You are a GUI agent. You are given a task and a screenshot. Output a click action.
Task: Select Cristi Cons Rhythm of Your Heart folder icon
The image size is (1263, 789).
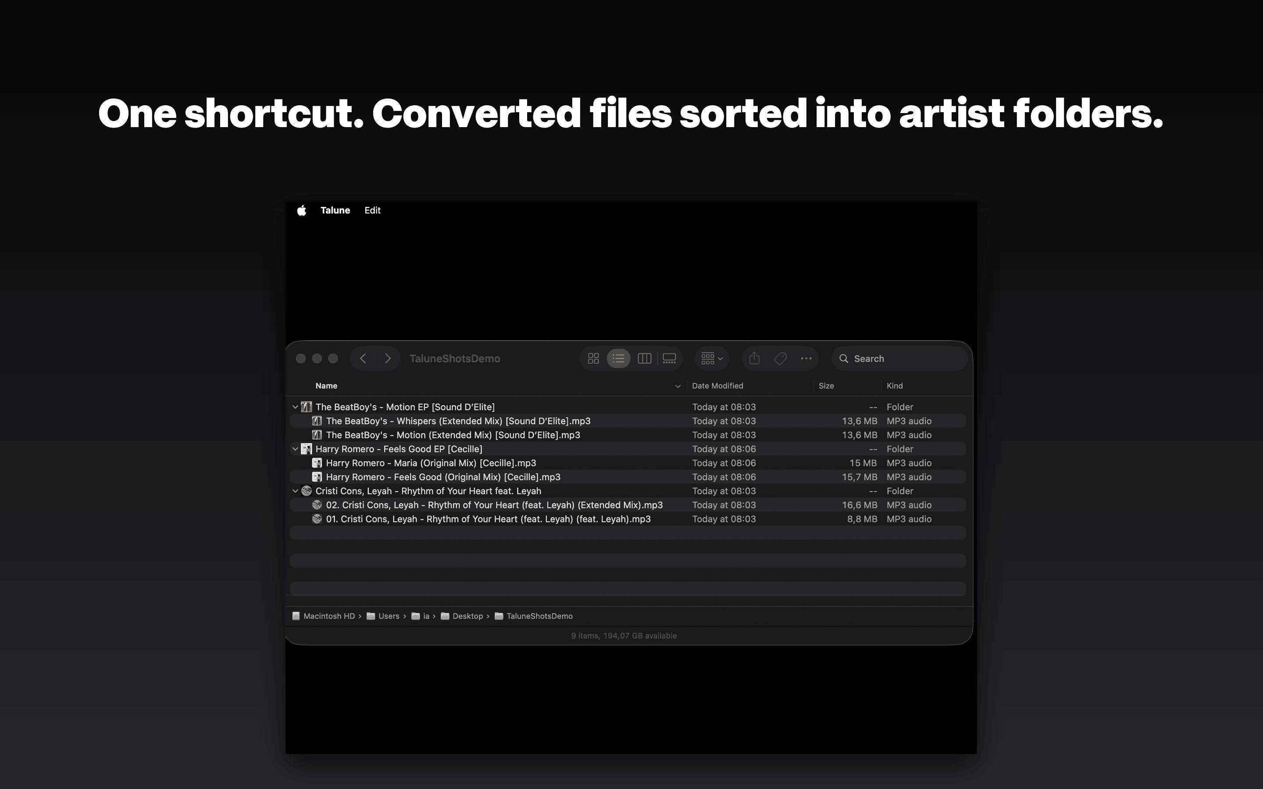(307, 491)
